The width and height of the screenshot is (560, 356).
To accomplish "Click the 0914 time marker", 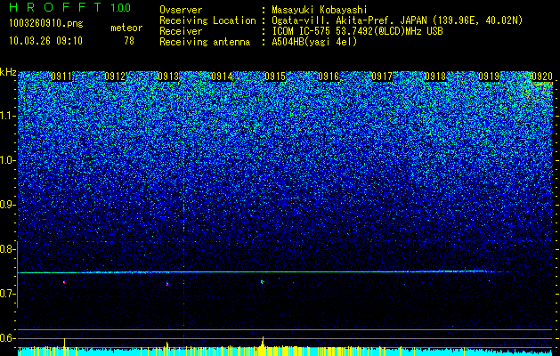I will click(222, 77).
